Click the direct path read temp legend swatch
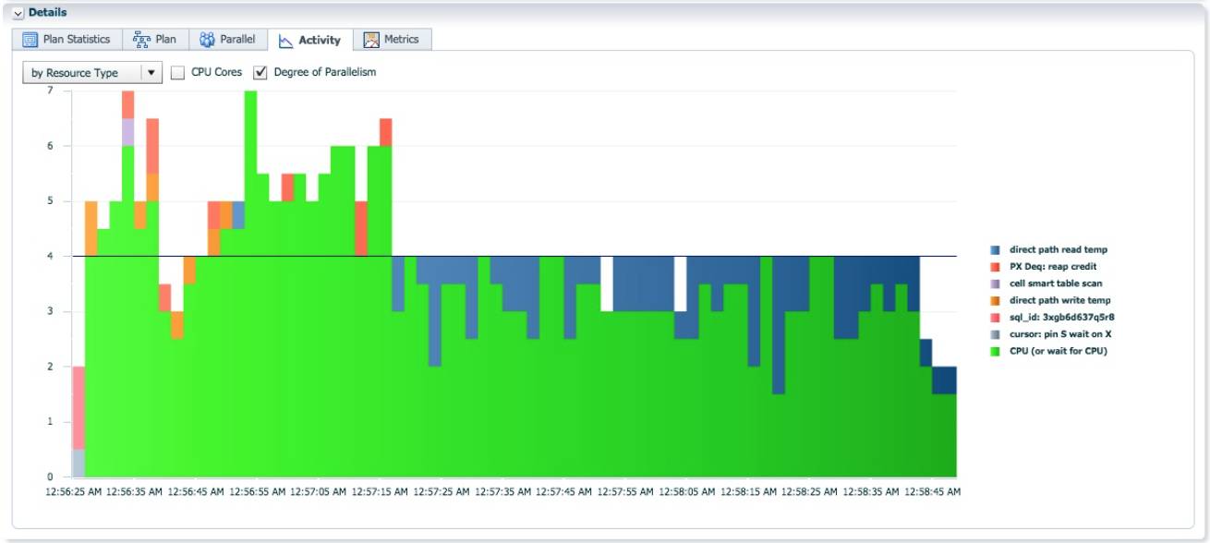 [x=995, y=250]
